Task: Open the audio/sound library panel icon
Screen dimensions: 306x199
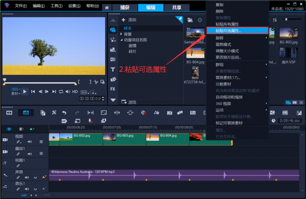Action: (x=113, y=40)
